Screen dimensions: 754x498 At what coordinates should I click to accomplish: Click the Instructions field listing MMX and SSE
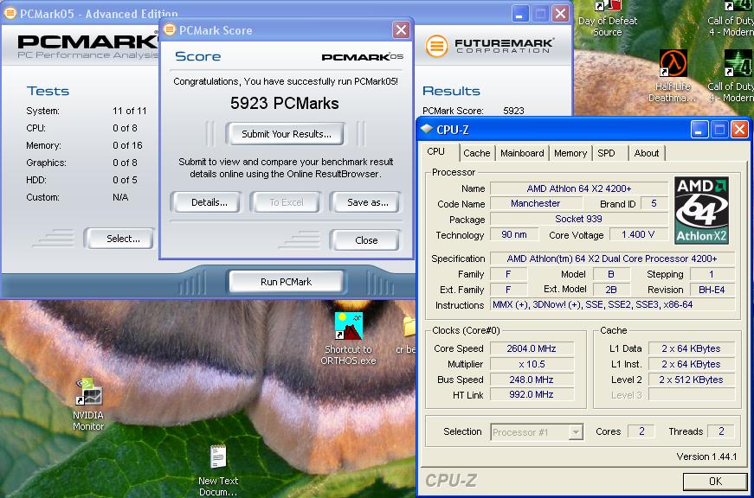click(612, 304)
